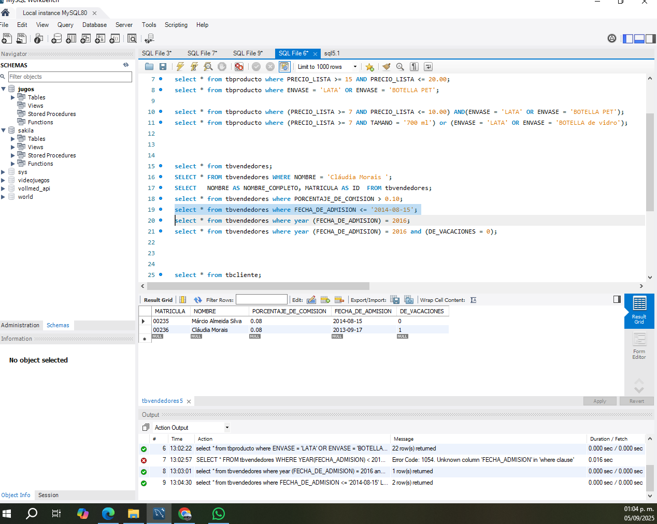
Task: Execute the query with the lightning bolt
Action: (180, 67)
